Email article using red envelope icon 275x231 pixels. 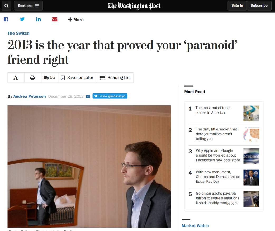coord(55,19)
